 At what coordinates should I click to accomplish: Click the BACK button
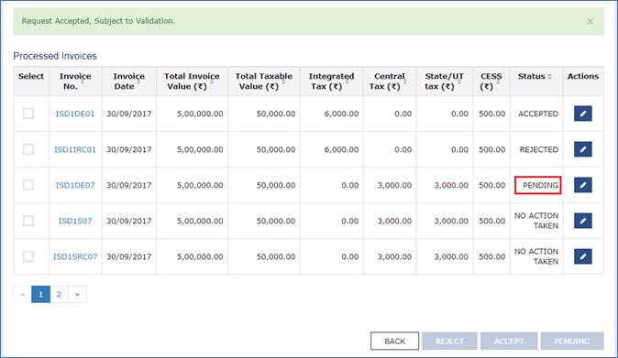tap(394, 342)
